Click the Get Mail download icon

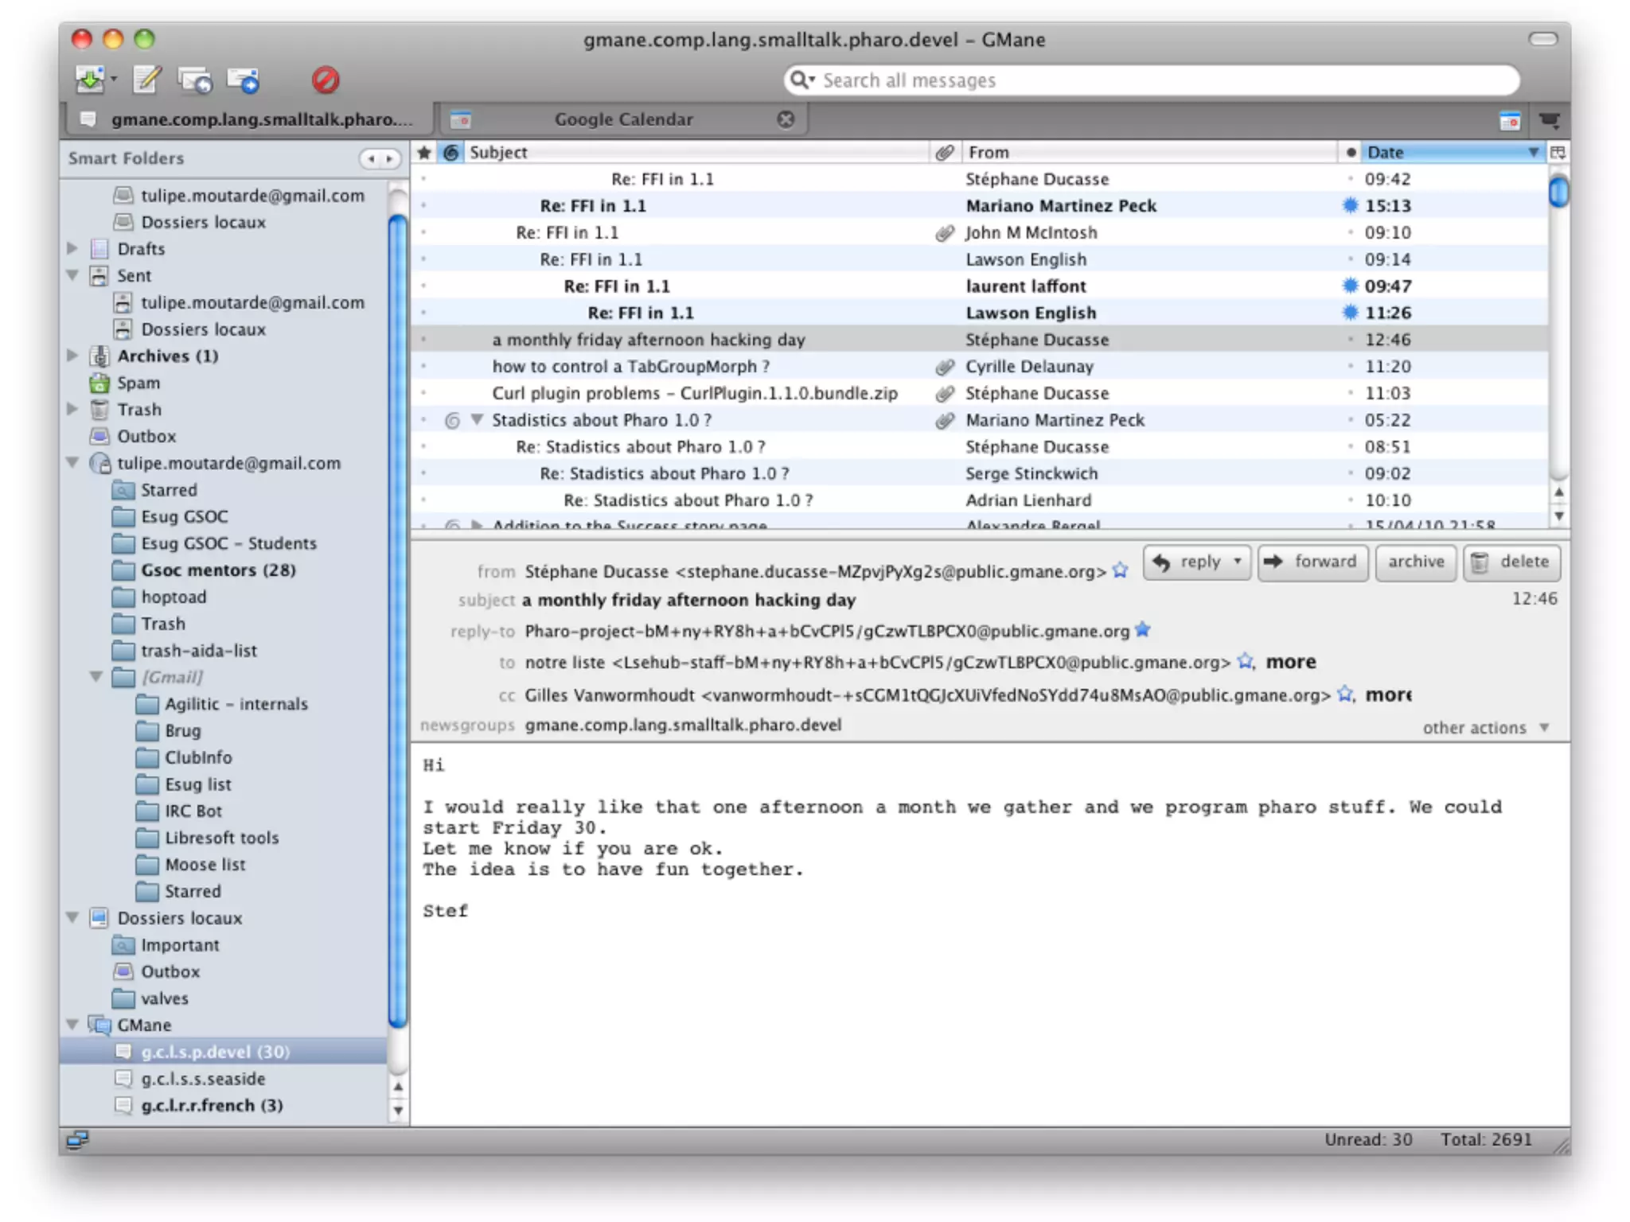[90, 80]
